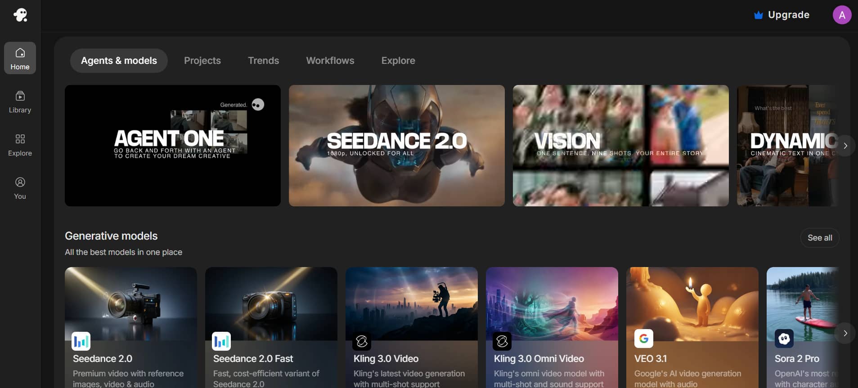Image resolution: width=858 pixels, height=388 pixels.
Task: Click 'Premium video with reference' description
Action: click(x=128, y=374)
